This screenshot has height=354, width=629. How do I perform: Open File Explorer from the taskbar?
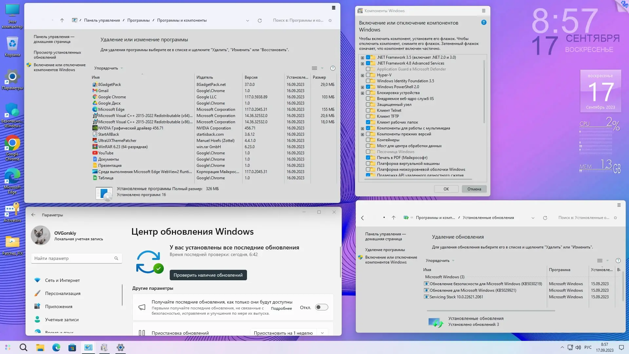[x=40, y=347]
